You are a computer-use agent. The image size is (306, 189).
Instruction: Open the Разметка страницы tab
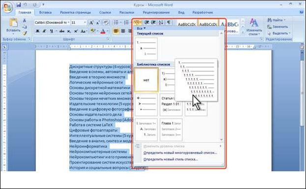click(75, 12)
